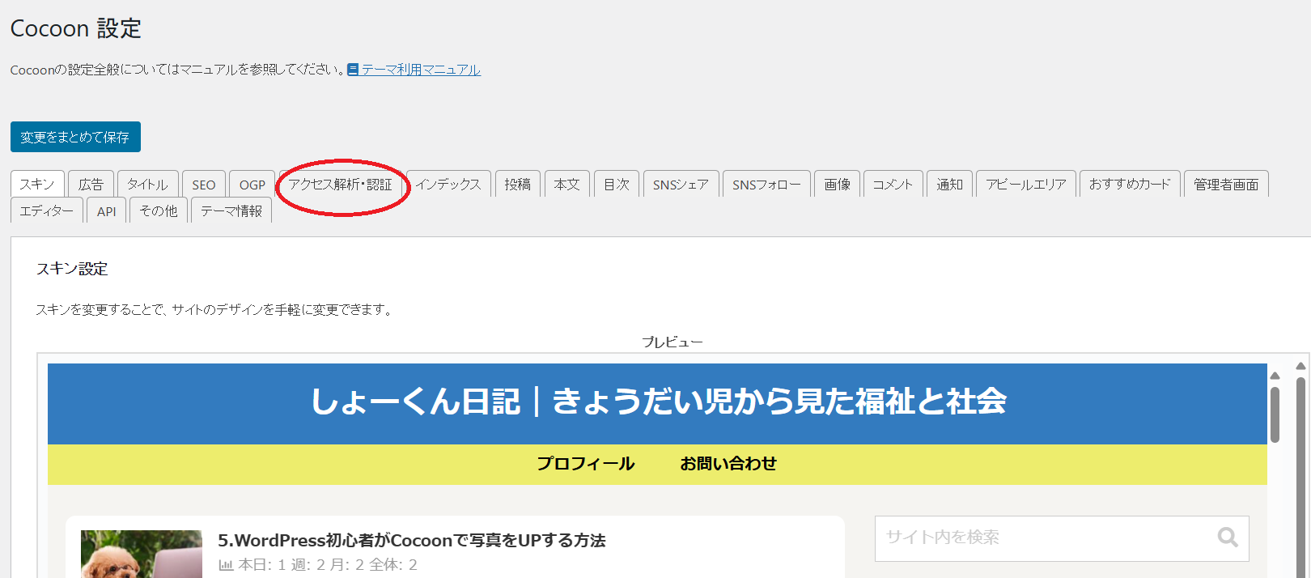Open the おすすめカード tab

1129,185
